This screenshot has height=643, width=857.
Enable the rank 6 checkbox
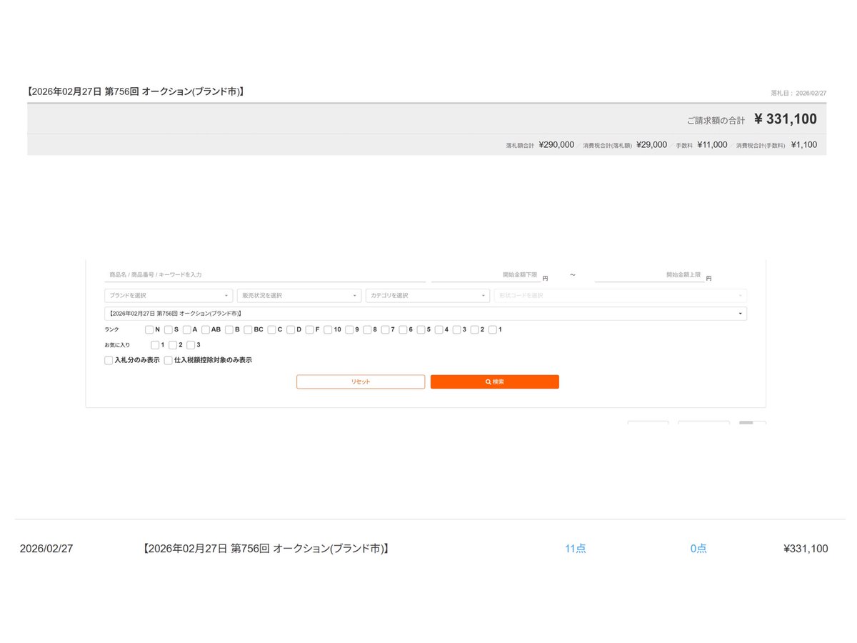point(403,330)
